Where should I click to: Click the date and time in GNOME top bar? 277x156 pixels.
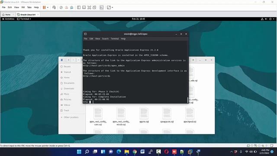(x=138, y=19)
